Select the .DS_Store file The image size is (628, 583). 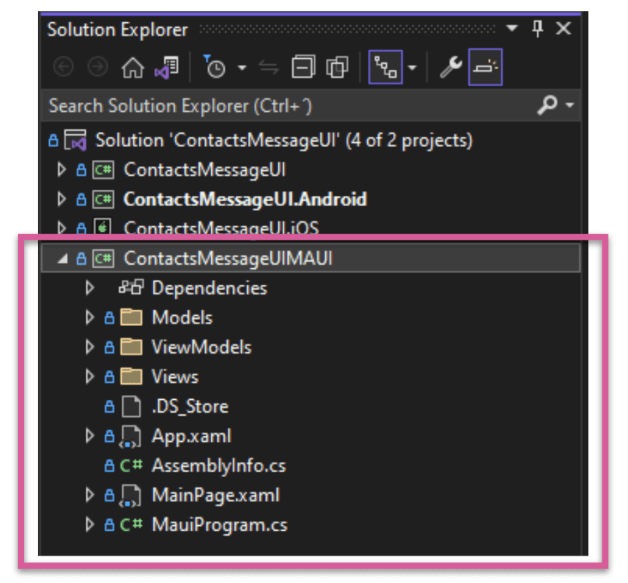point(190,407)
